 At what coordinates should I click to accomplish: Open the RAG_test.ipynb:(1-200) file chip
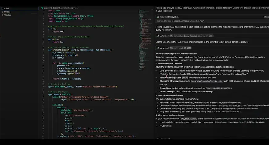(181, 48)
